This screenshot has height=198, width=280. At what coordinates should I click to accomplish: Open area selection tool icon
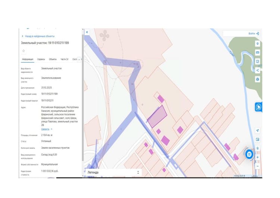click(258, 62)
